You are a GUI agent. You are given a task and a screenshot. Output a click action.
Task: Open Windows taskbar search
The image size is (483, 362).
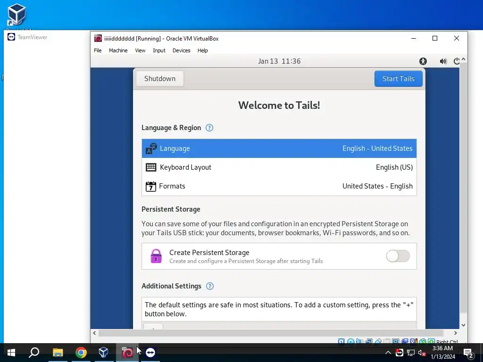click(x=34, y=353)
